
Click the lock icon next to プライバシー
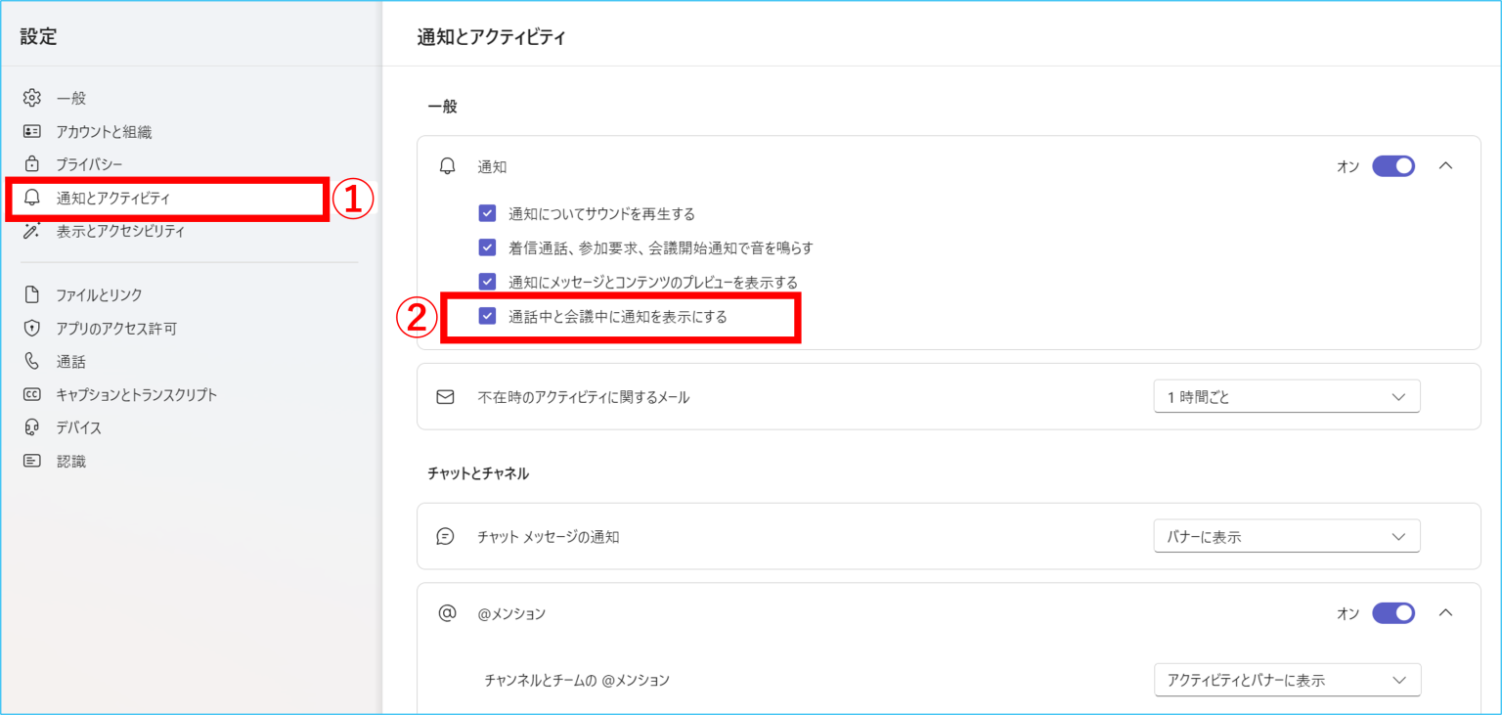(x=32, y=163)
